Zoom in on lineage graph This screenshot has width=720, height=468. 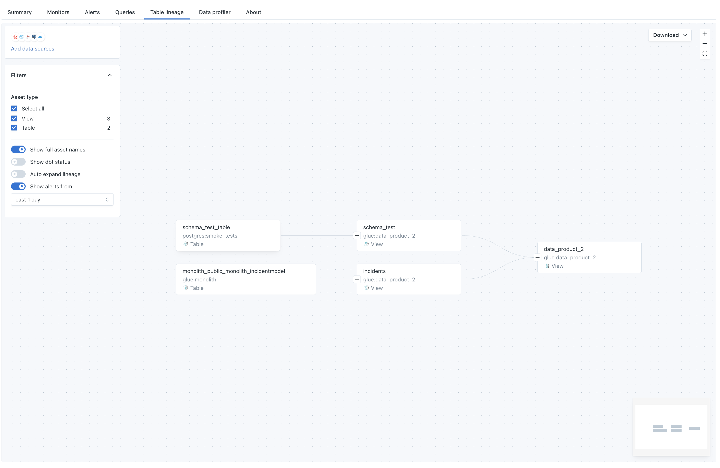(x=705, y=34)
